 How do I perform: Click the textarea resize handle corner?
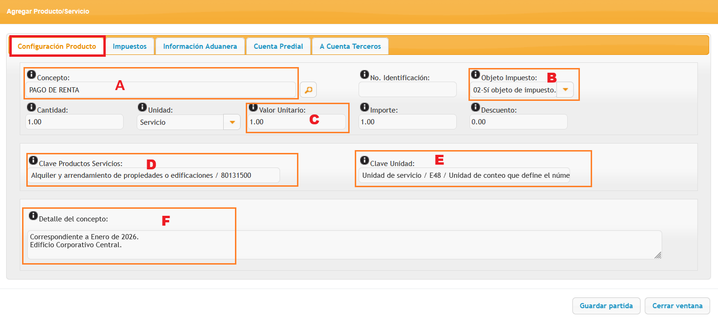tap(658, 255)
